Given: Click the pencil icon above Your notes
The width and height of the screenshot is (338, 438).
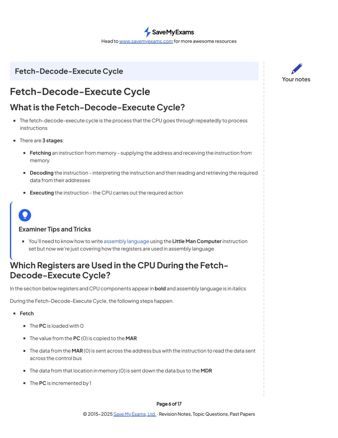Looking at the screenshot, I should (296, 69).
